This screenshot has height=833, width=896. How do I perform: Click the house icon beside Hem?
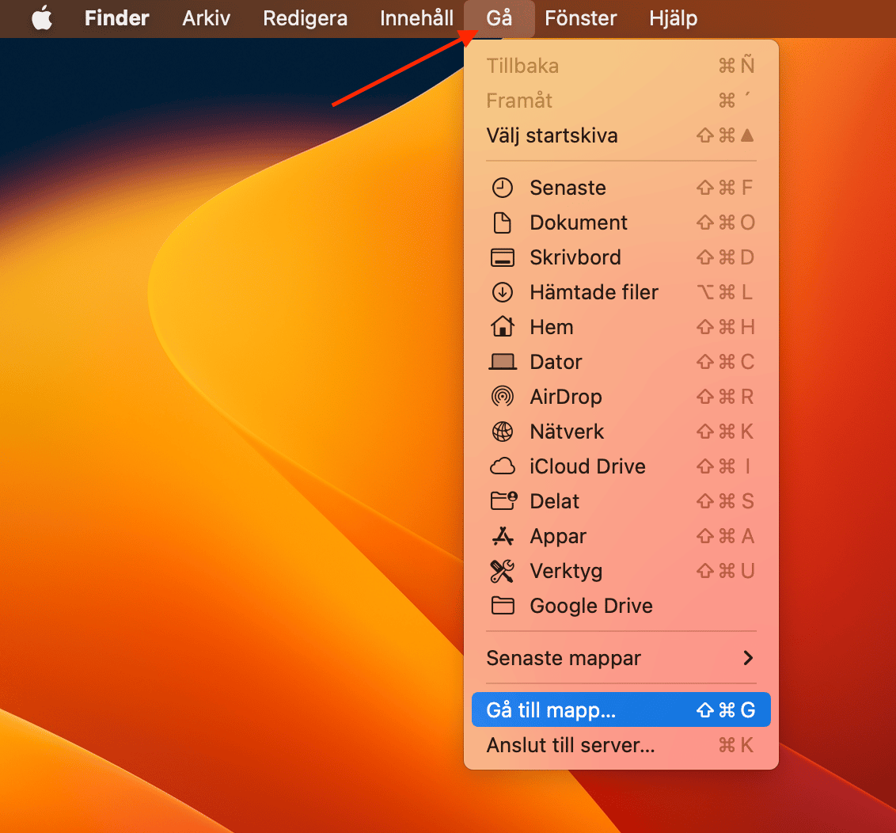(503, 327)
